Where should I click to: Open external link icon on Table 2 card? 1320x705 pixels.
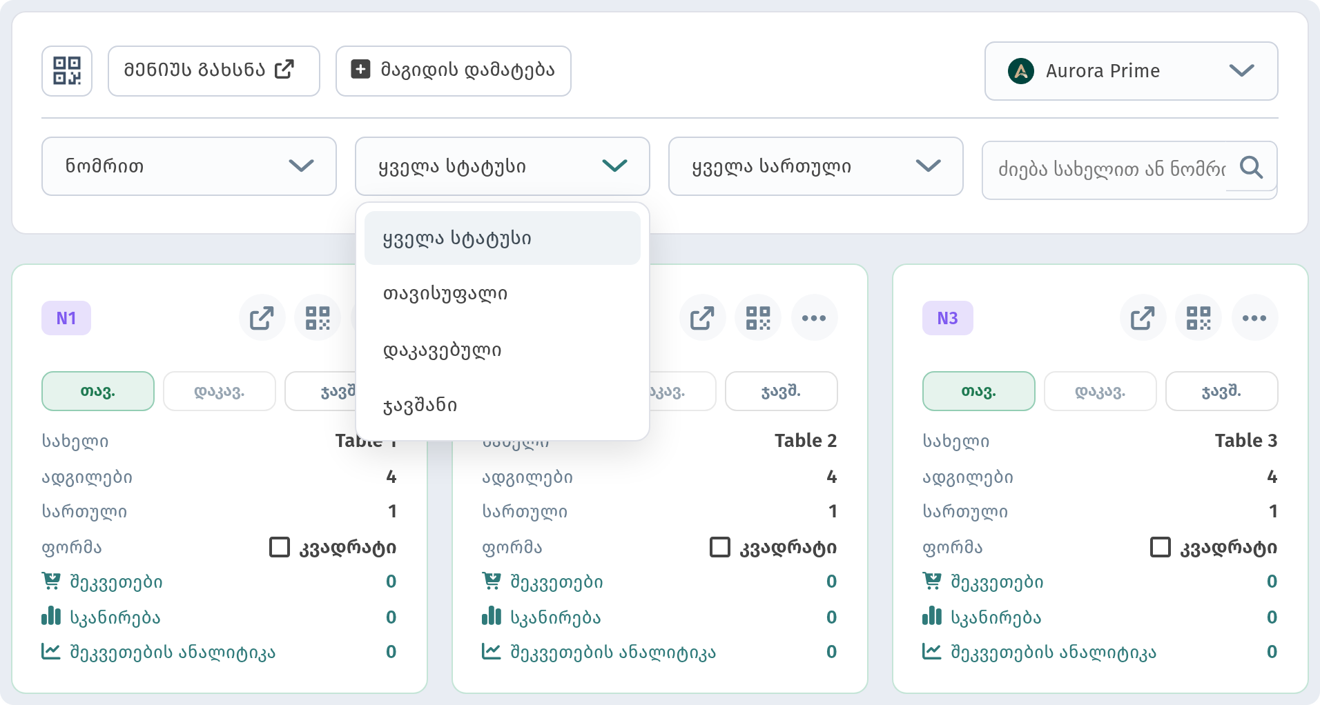(703, 318)
